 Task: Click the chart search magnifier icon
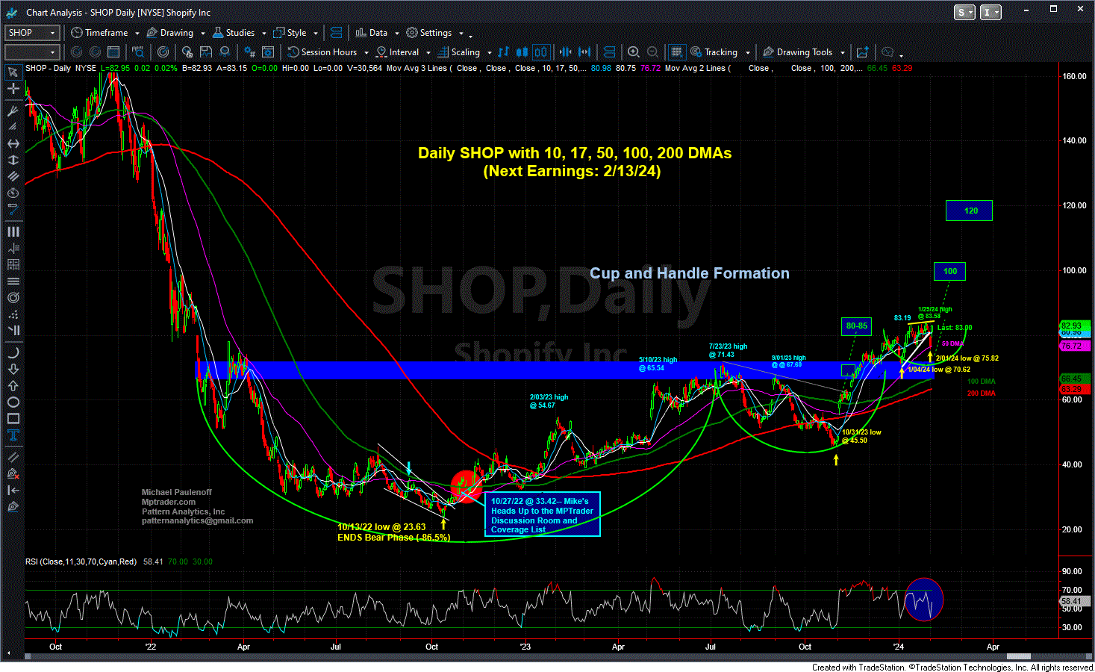click(x=138, y=52)
